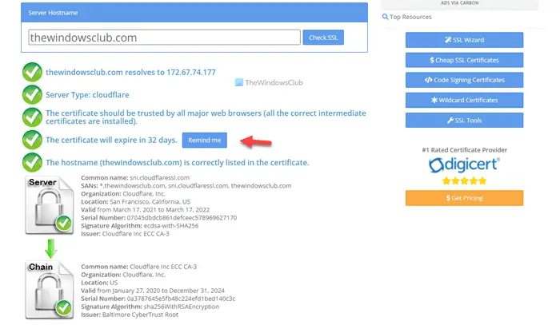Screen dimensions: 560x325
Task: Focus the Server Hostname input field
Action: click(x=164, y=38)
